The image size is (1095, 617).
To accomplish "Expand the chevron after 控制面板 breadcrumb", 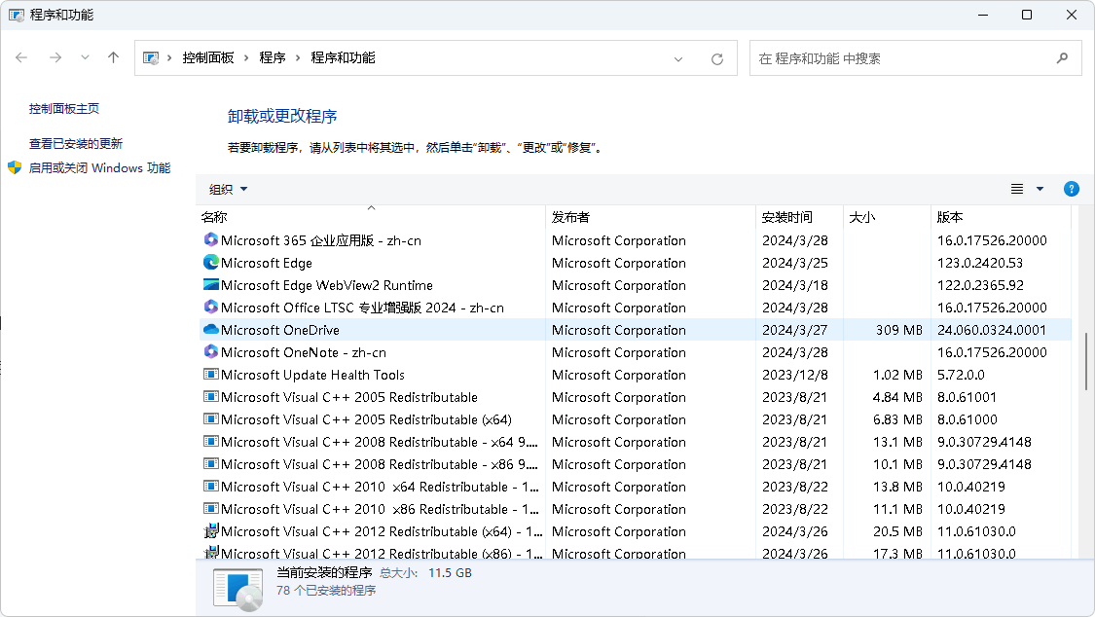I will click(x=246, y=58).
